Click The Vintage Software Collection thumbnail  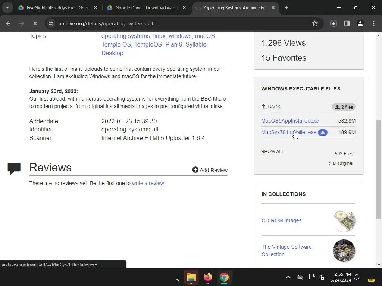[344, 251]
